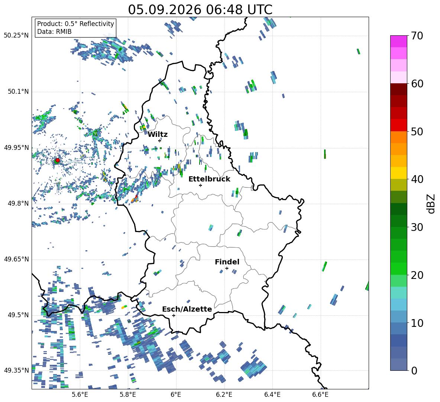Click the Esch/Alzette station cross marker
Screen dimensions: 440x402
tap(174, 315)
